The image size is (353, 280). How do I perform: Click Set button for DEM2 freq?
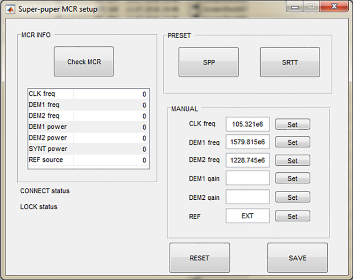point(292,161)
